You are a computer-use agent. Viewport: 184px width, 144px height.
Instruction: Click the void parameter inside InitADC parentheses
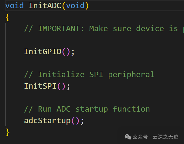(75, 5)
